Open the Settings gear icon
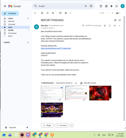This screenshot has height=138, width=126. click(x=106, y=6)
